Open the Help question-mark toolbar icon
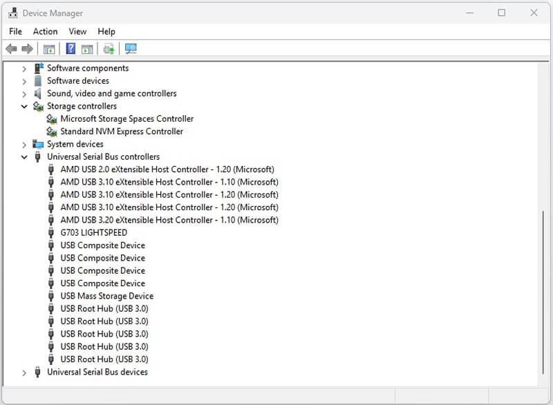The height and width of the screenshot is (405, 553). click(x=71, y=48)
